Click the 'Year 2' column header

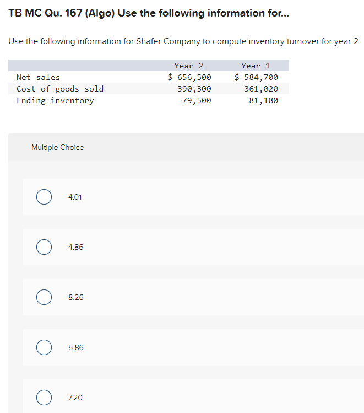(189, 66)
